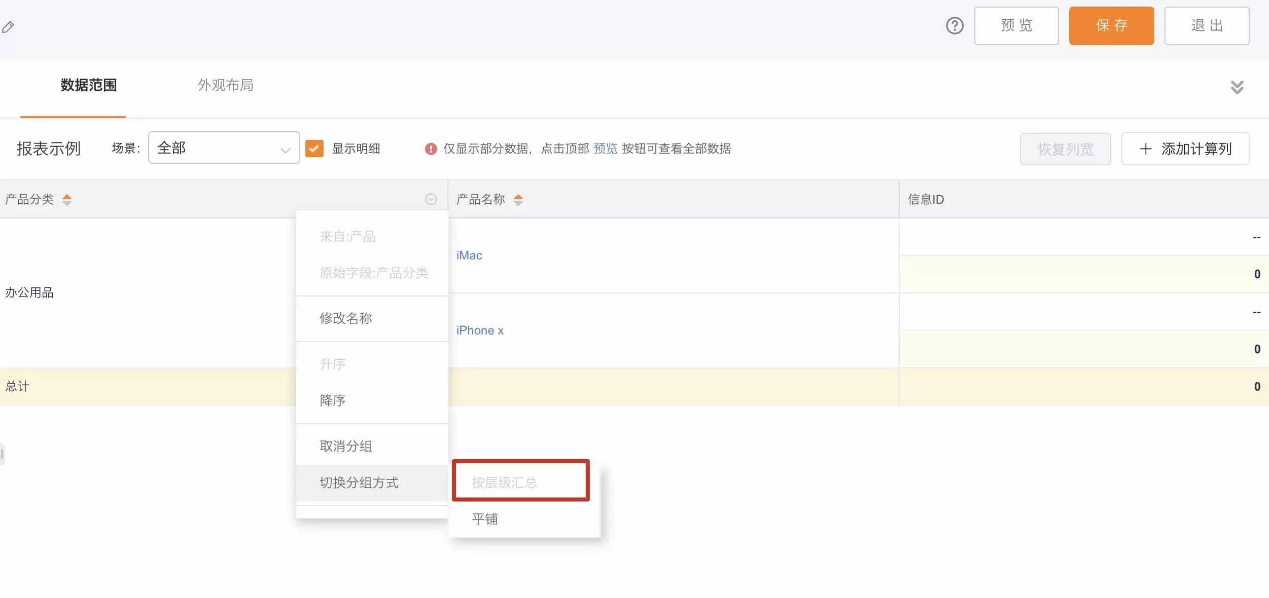Click the 添加计算列 button
Image resolution: width=1269 pixels, height=598 pixels.
1185,149
